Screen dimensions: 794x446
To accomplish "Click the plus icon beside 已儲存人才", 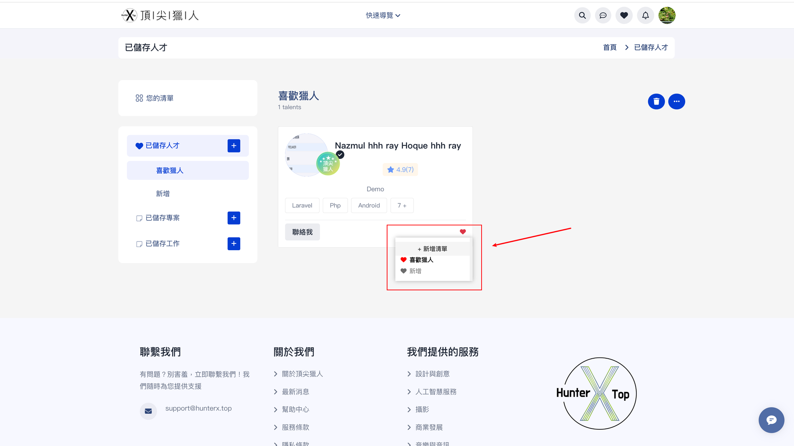I will click(233, 146).
